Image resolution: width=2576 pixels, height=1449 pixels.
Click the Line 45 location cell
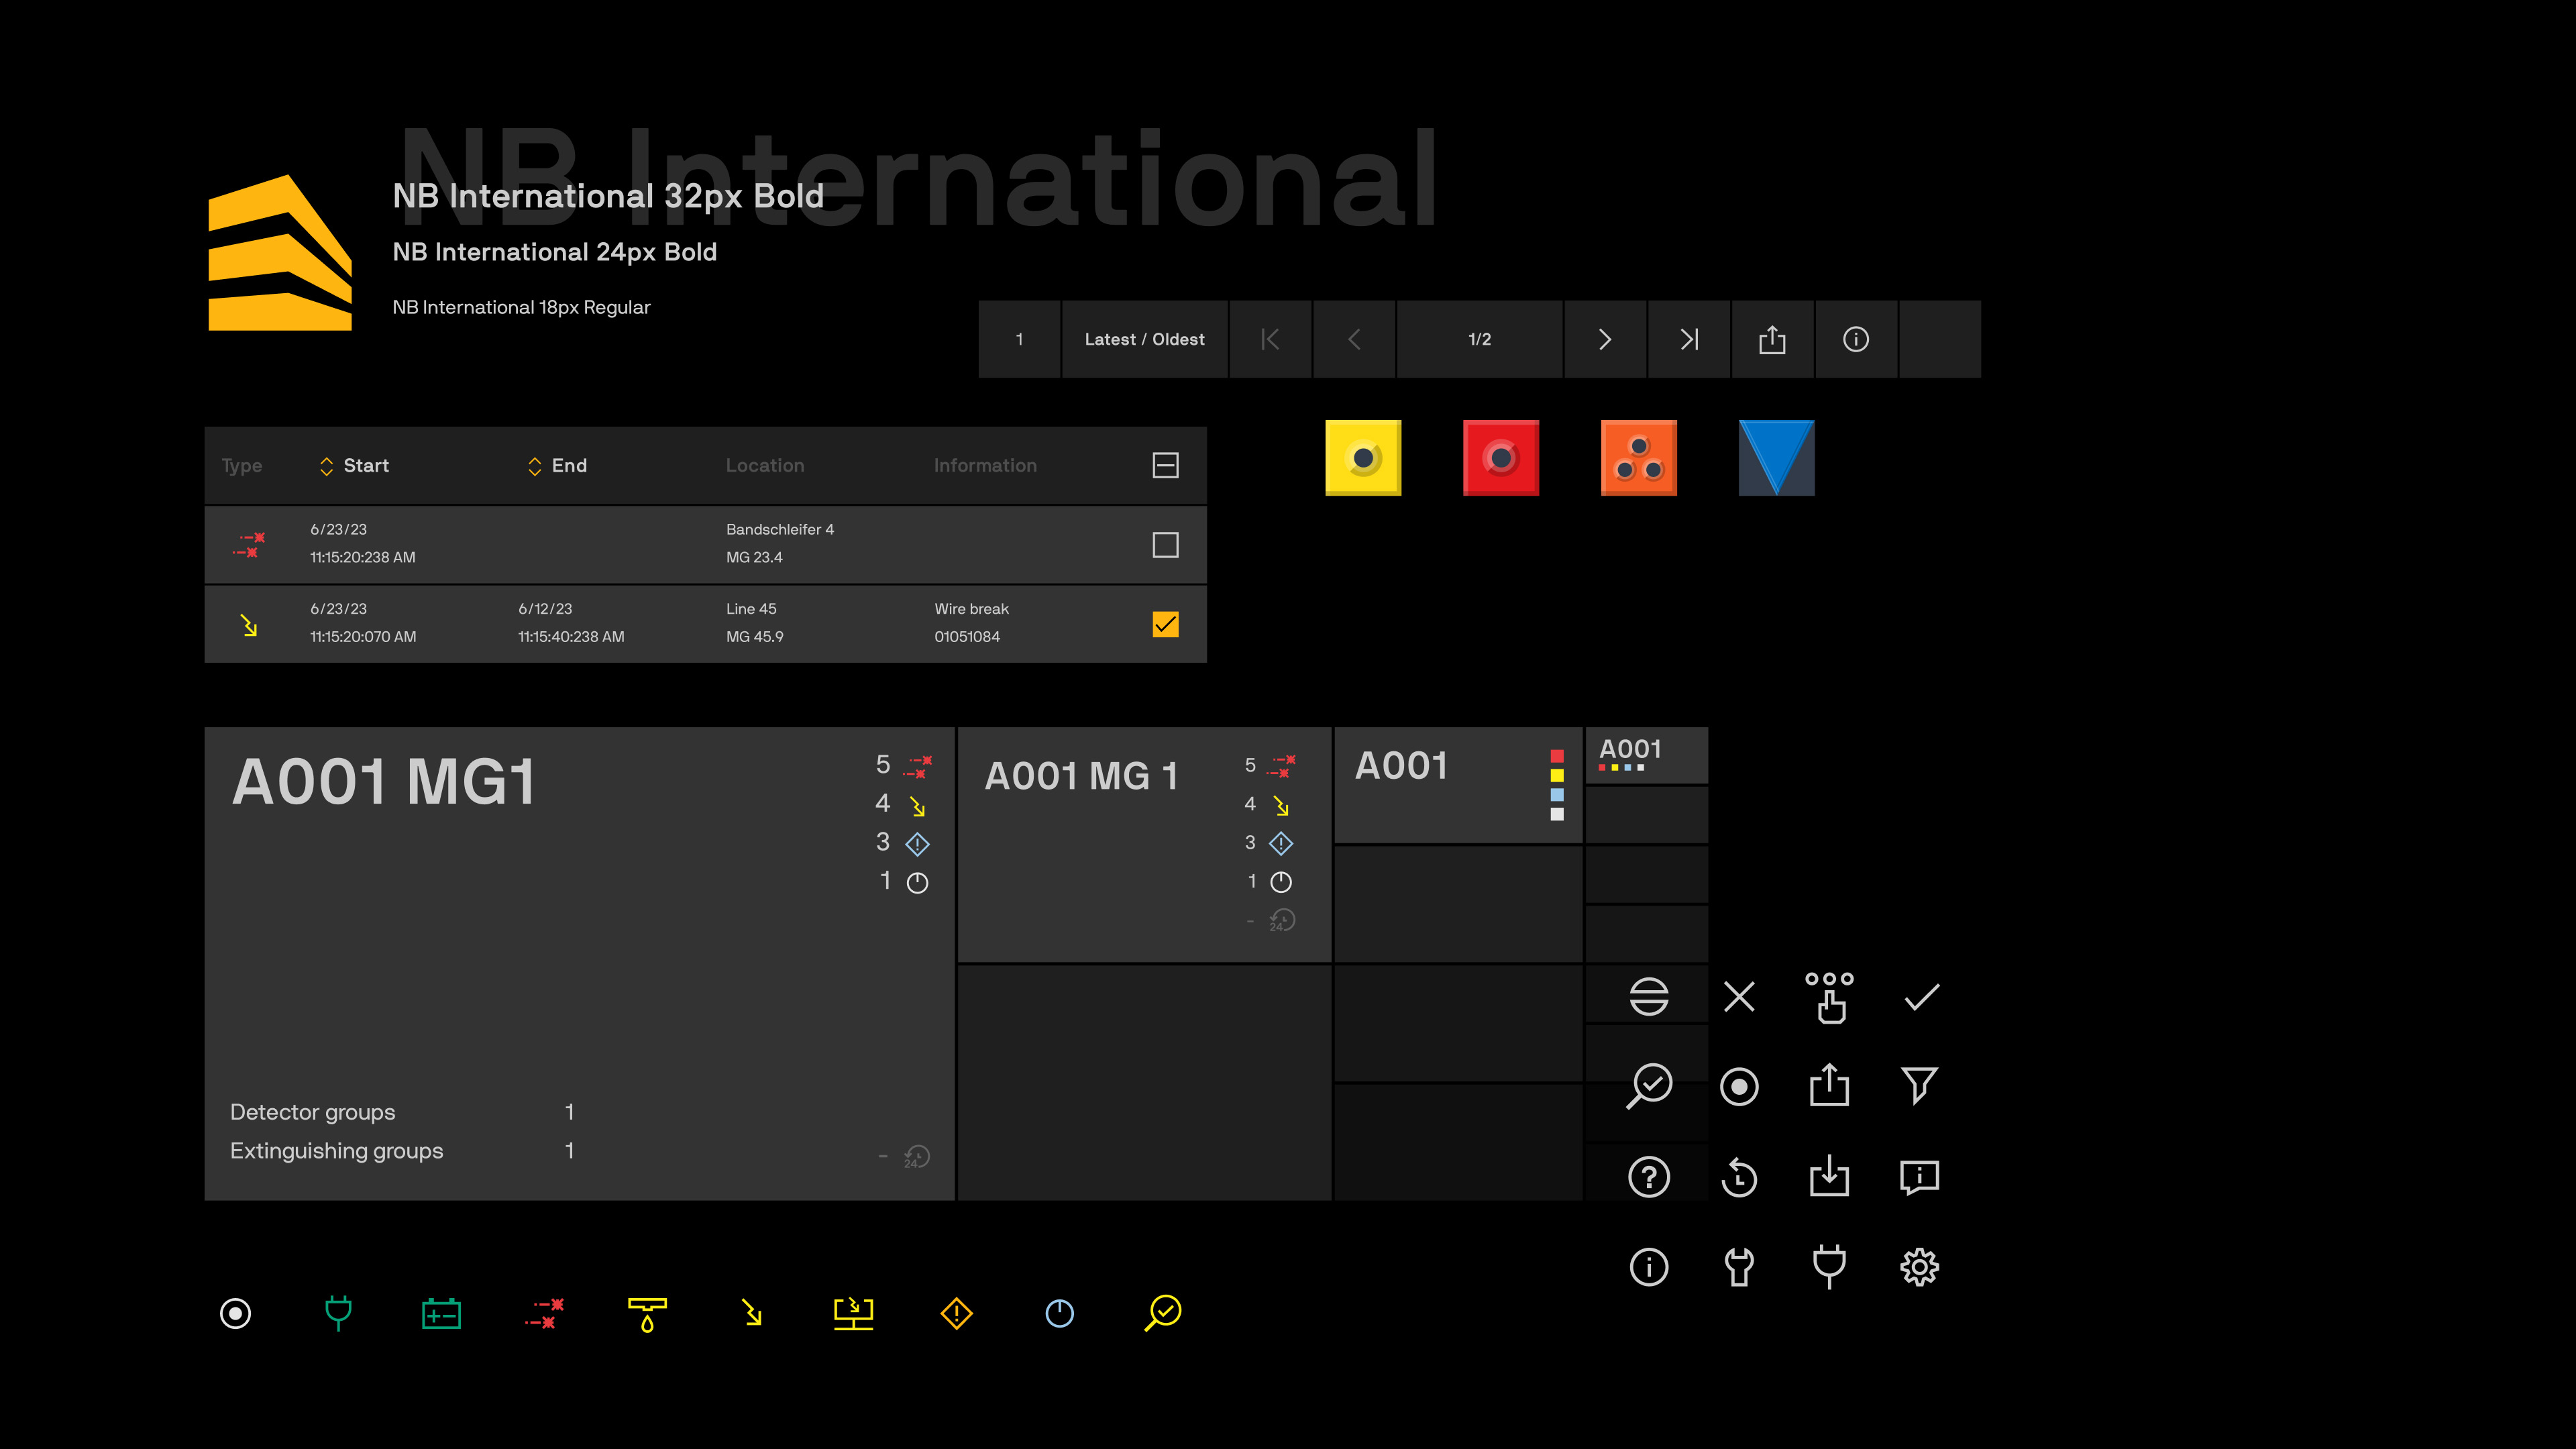coord(755,622)
